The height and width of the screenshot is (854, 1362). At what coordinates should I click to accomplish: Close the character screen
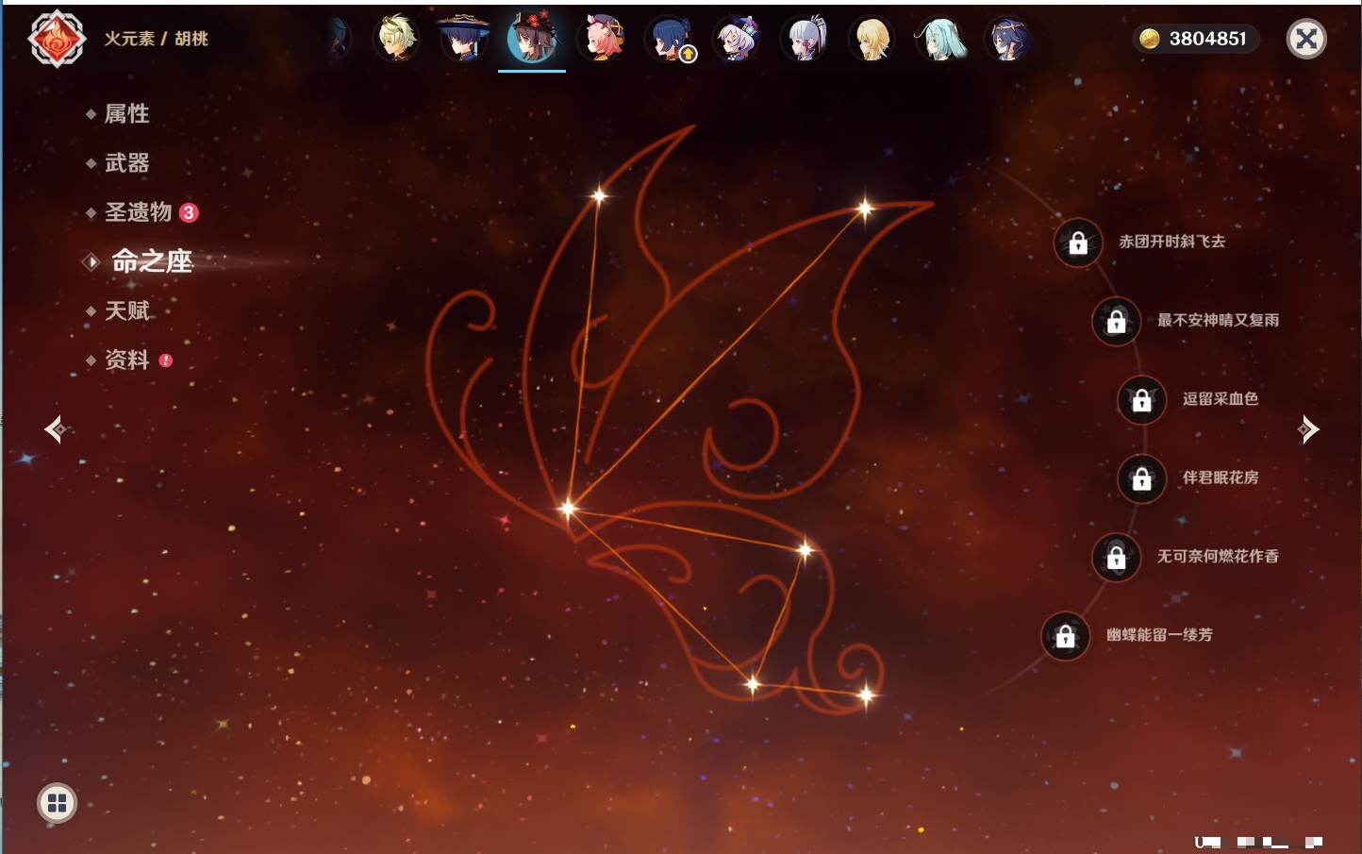tap(1306, 39)
